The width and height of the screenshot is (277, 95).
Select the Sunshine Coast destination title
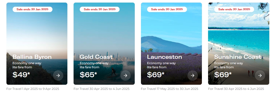pyautogui.click(x=238, y=57)
